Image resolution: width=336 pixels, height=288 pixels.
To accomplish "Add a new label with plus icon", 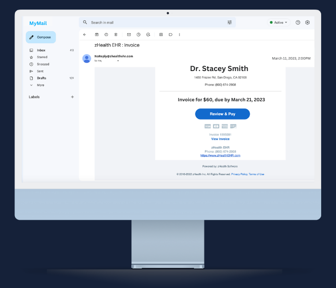I will coord(72,97).
